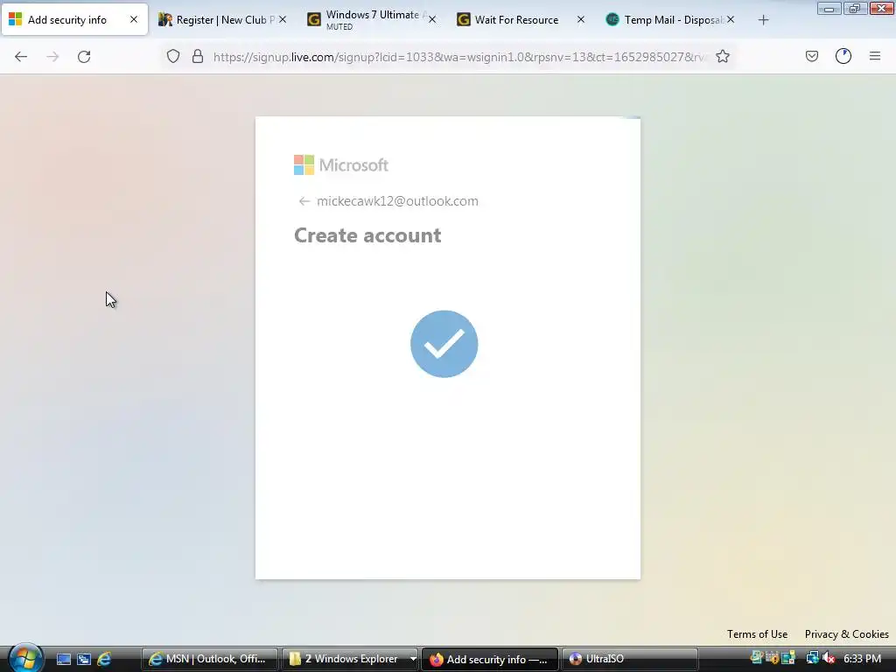896x672 pixels.
Task: Open tracking protection shield icon
Action: (x=173, y=56)
